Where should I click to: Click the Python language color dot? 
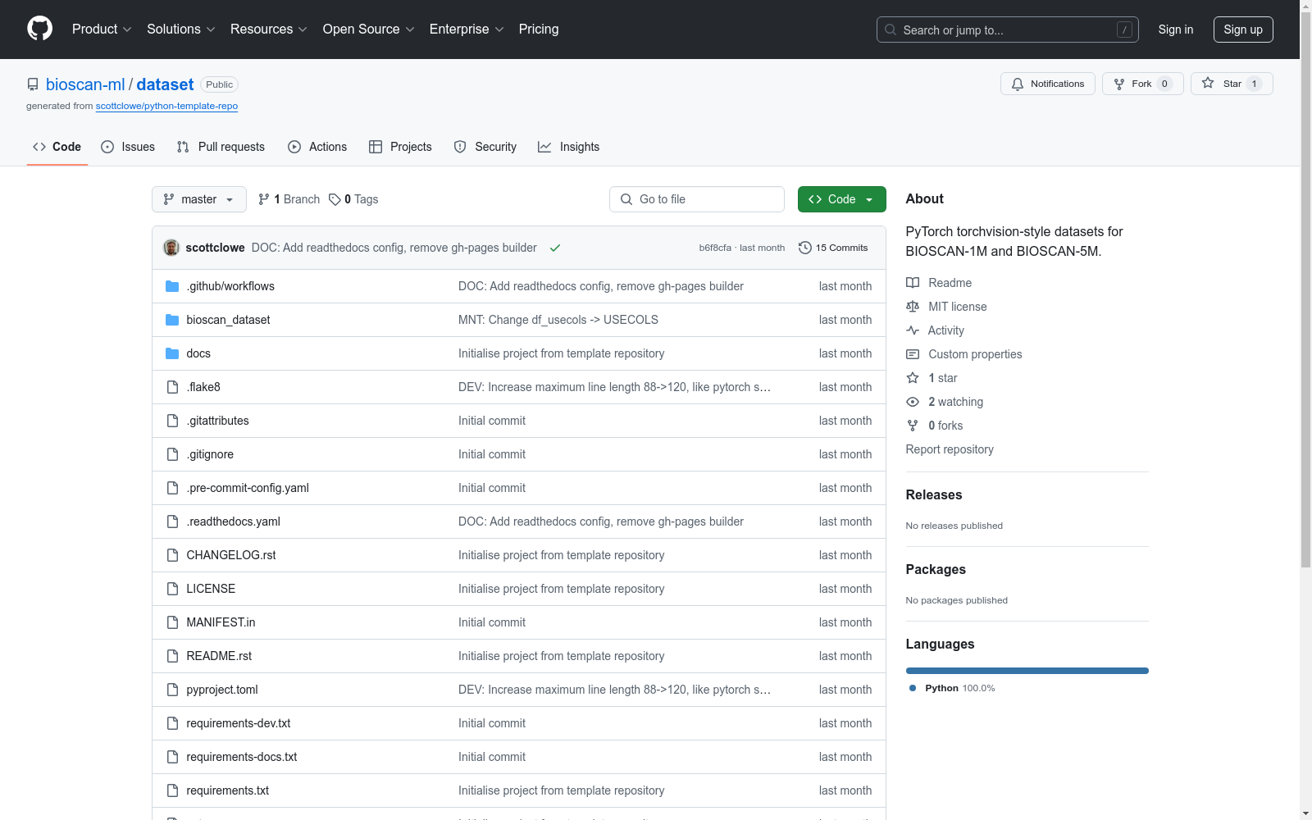913,688
